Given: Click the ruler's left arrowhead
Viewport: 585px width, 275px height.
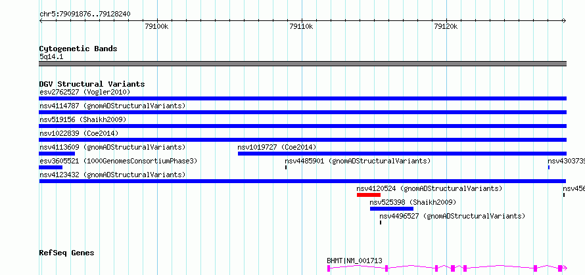Looking at the screenshot, I should pos(41,21).
